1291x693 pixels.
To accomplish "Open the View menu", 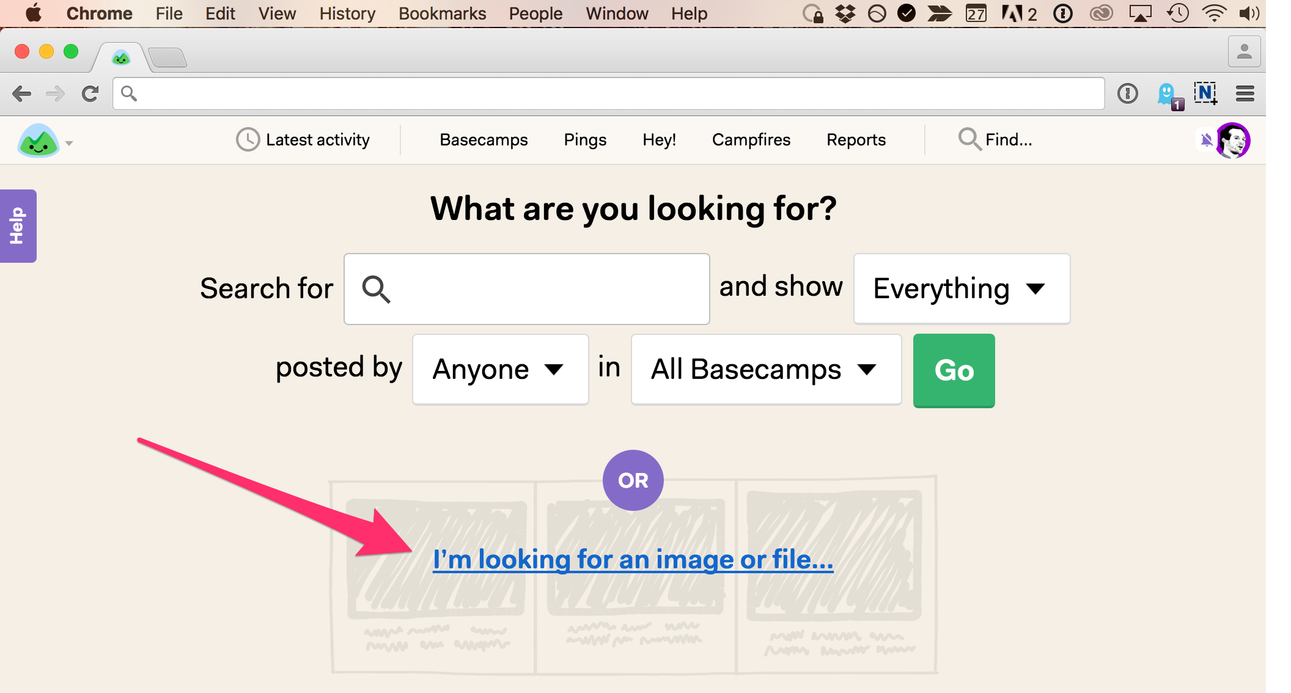I will [x=277, y=13].
